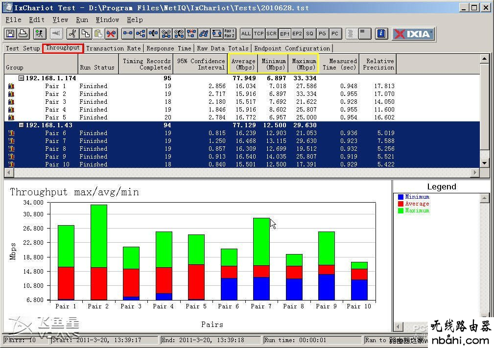Click the green Maximum legend swatch
The height and width of the screenshot is (348, 494).
[401, 210]
